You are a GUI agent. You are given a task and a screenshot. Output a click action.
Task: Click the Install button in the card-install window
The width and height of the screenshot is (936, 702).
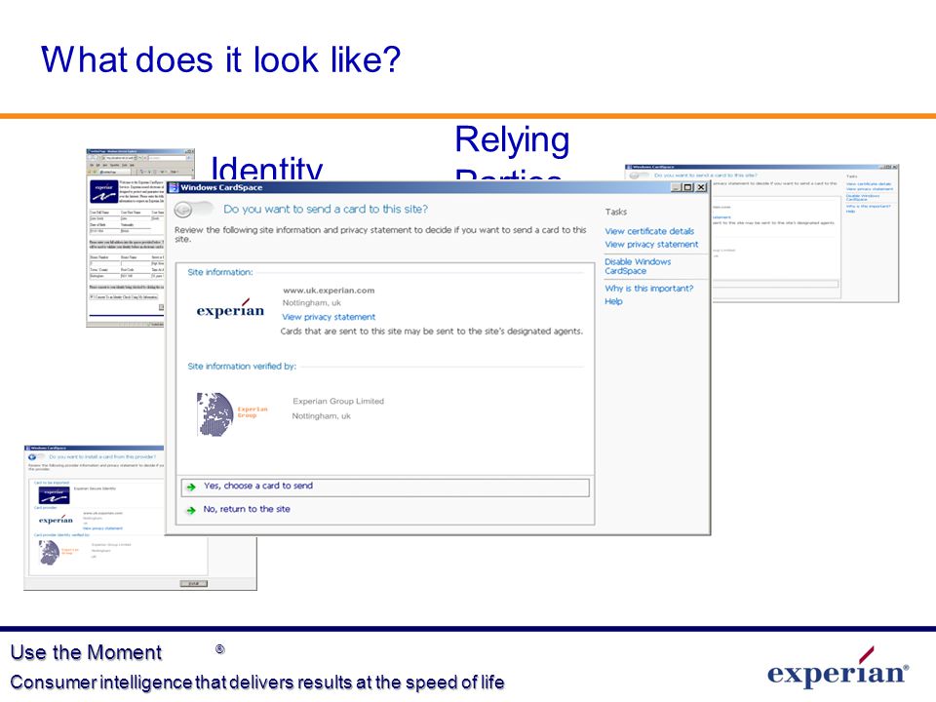[193, 583]
